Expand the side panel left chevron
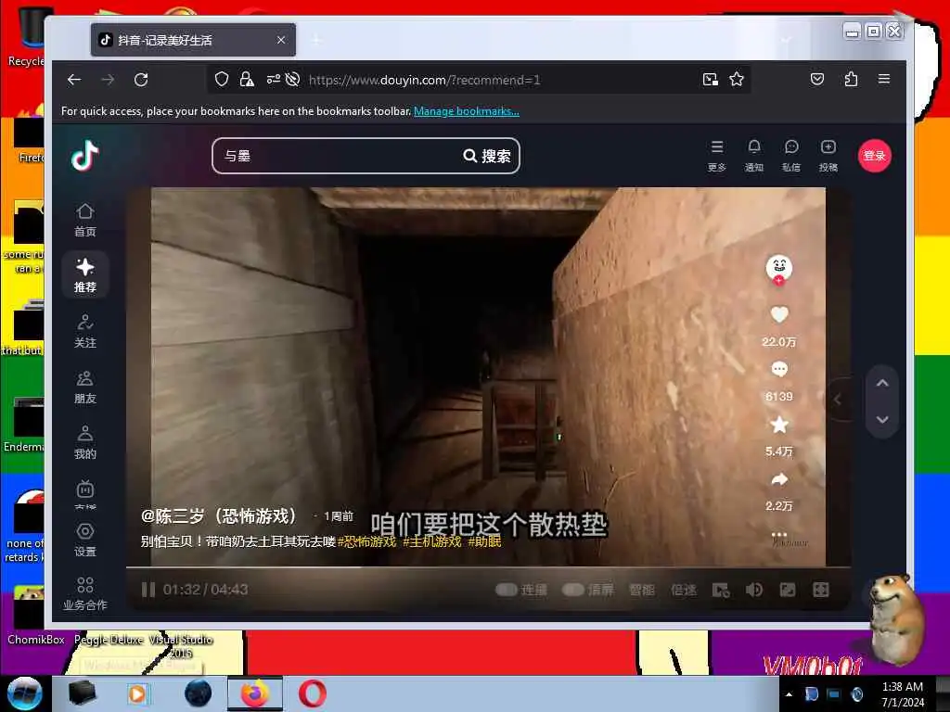The height and width of the screenshot is (712, 950). tap(838, 400)
